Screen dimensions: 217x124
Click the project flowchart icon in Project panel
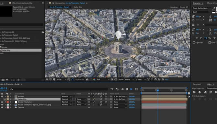[43, 32]
